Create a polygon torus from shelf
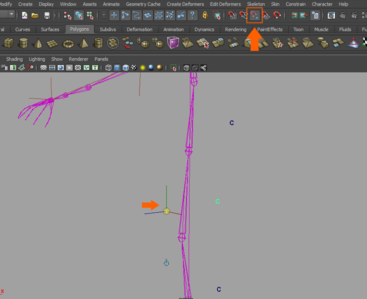 pos(69,43)
